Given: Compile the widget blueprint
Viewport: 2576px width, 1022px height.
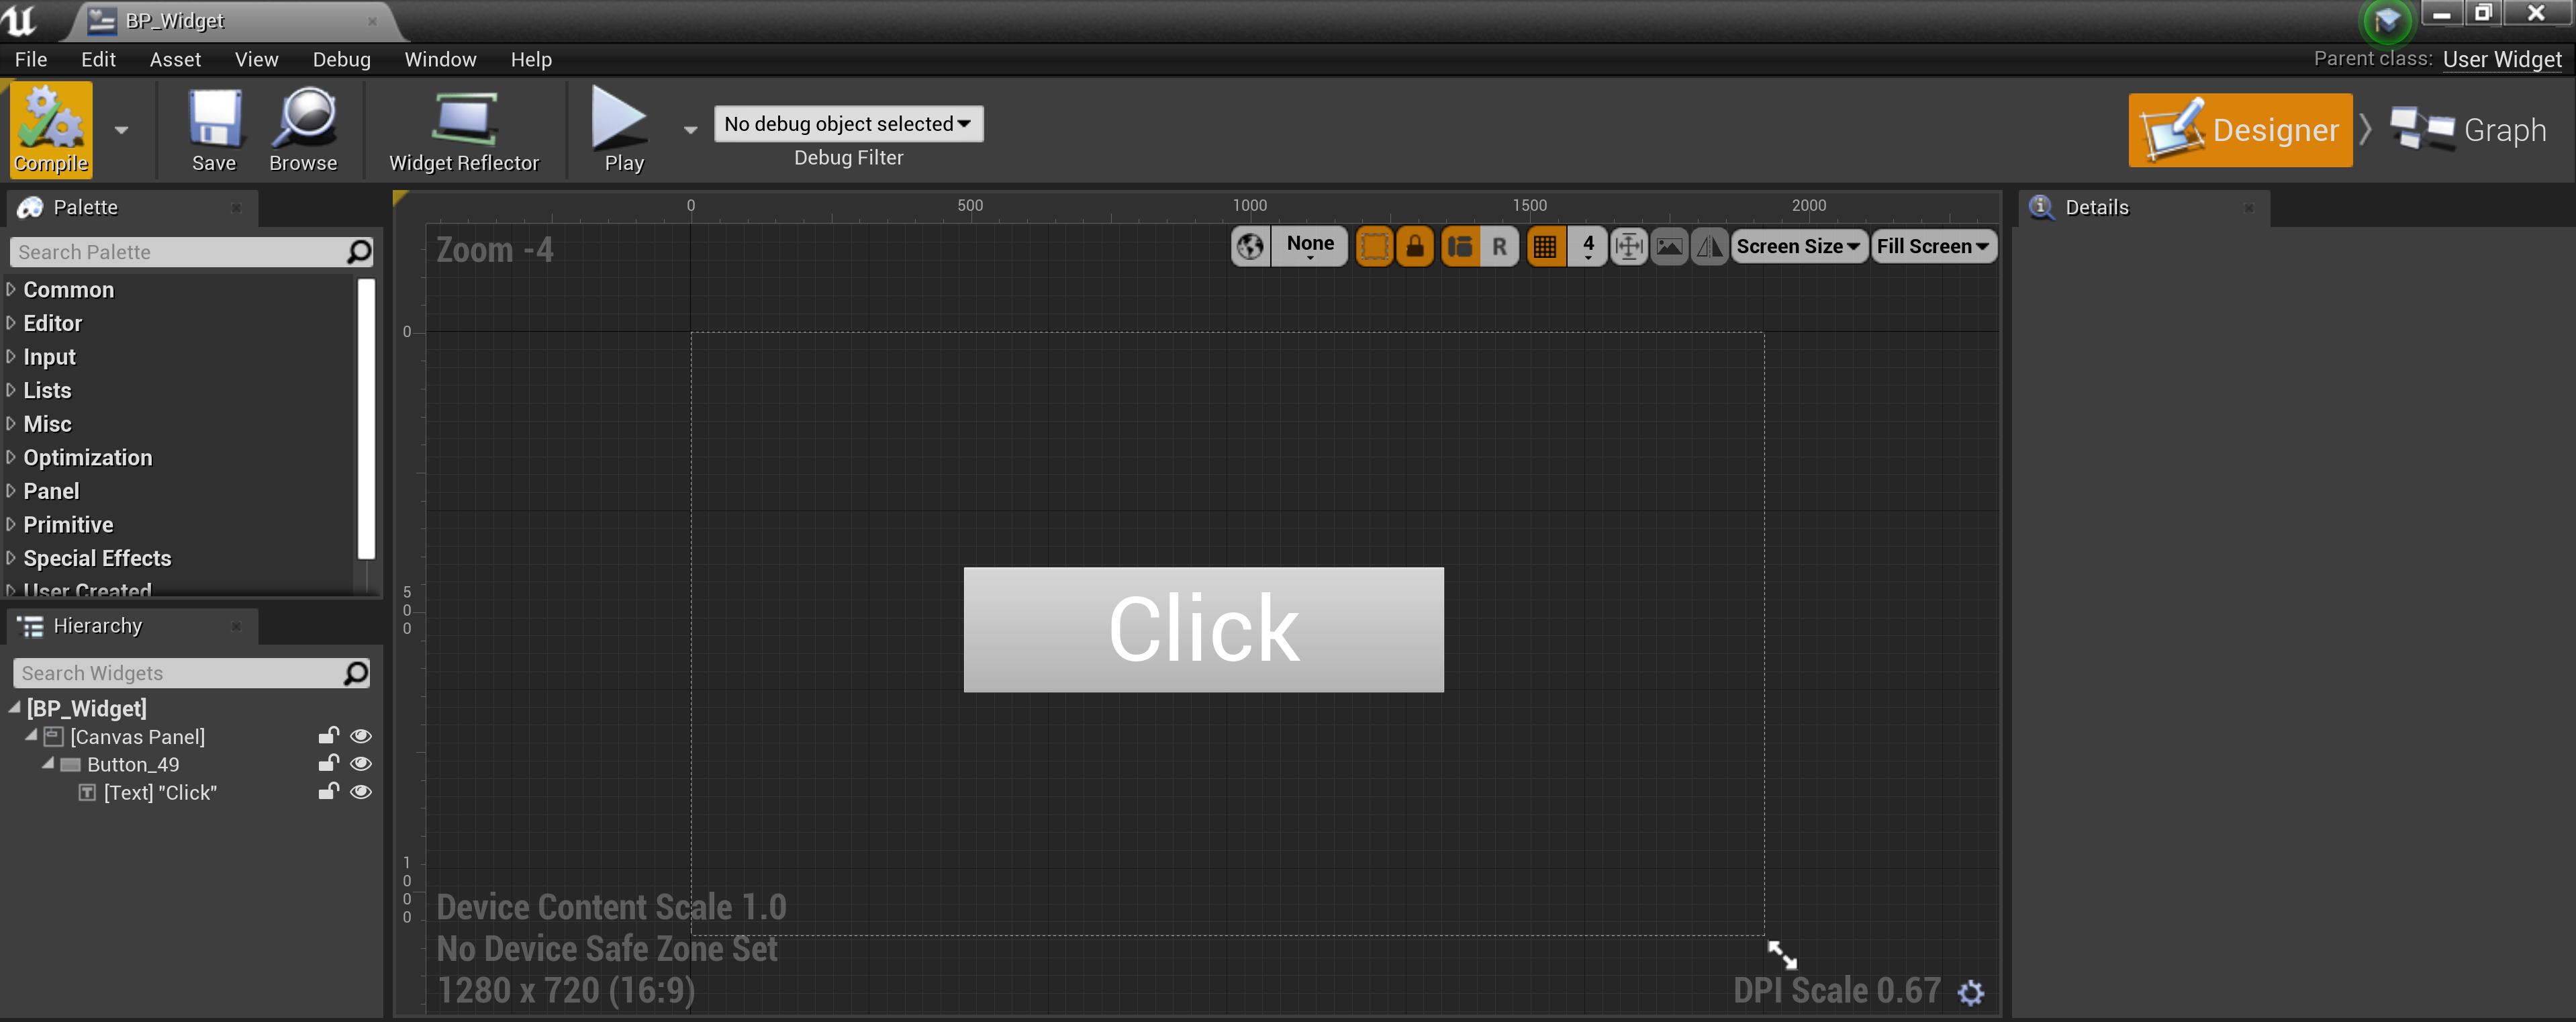Looking at the screenshot, I should [50, 130].
